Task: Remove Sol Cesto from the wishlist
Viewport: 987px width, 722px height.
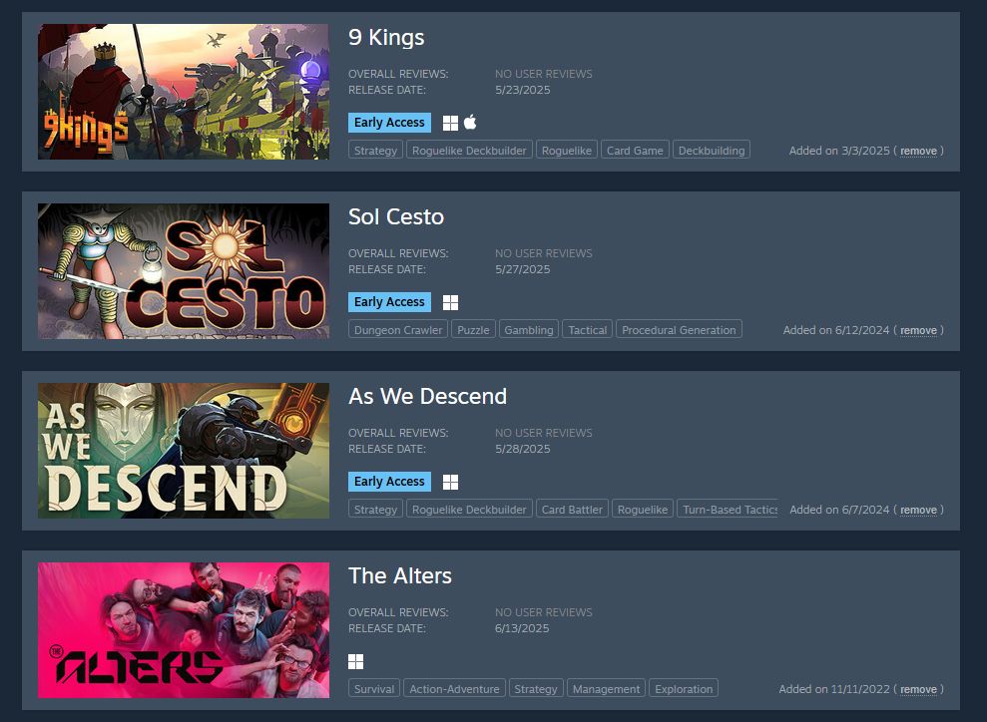Action: [918, 330]
